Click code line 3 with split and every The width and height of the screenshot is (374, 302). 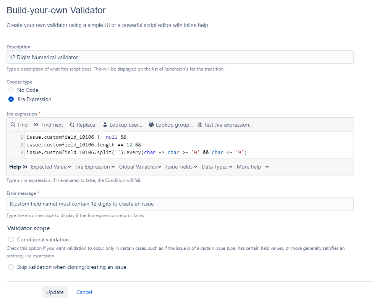136,153
